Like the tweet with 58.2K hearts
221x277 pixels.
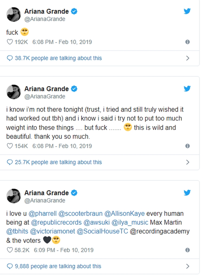coord(10,250)
